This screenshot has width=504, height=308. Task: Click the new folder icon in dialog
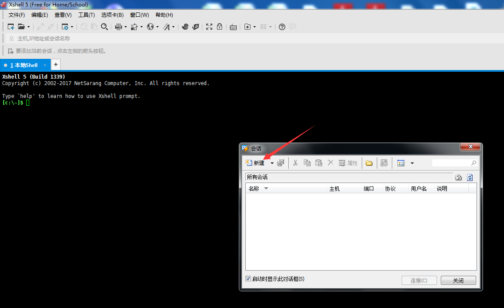coord(369,163)
